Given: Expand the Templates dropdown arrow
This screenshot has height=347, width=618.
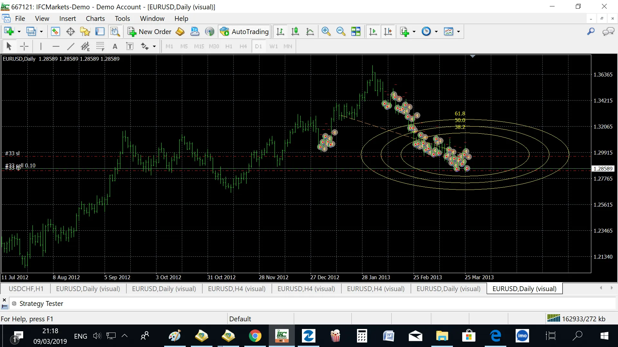Looking at the screenshot, I should click(458, 31).
